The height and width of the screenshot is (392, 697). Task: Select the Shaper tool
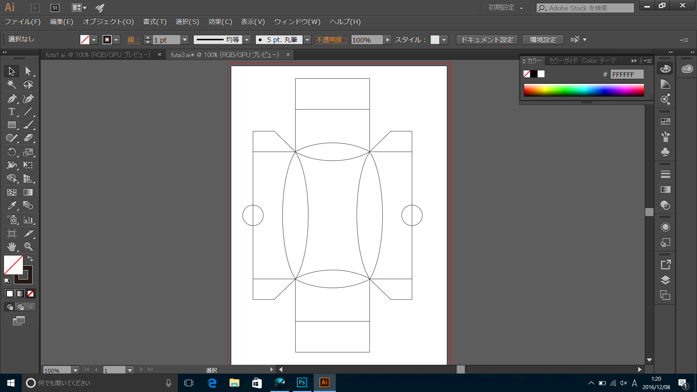point(12,138)
